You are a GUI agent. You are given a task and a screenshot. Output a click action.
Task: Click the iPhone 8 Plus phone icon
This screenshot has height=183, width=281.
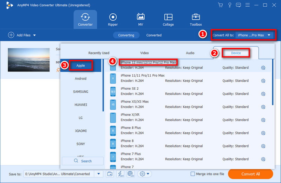[x=113, y=131]
